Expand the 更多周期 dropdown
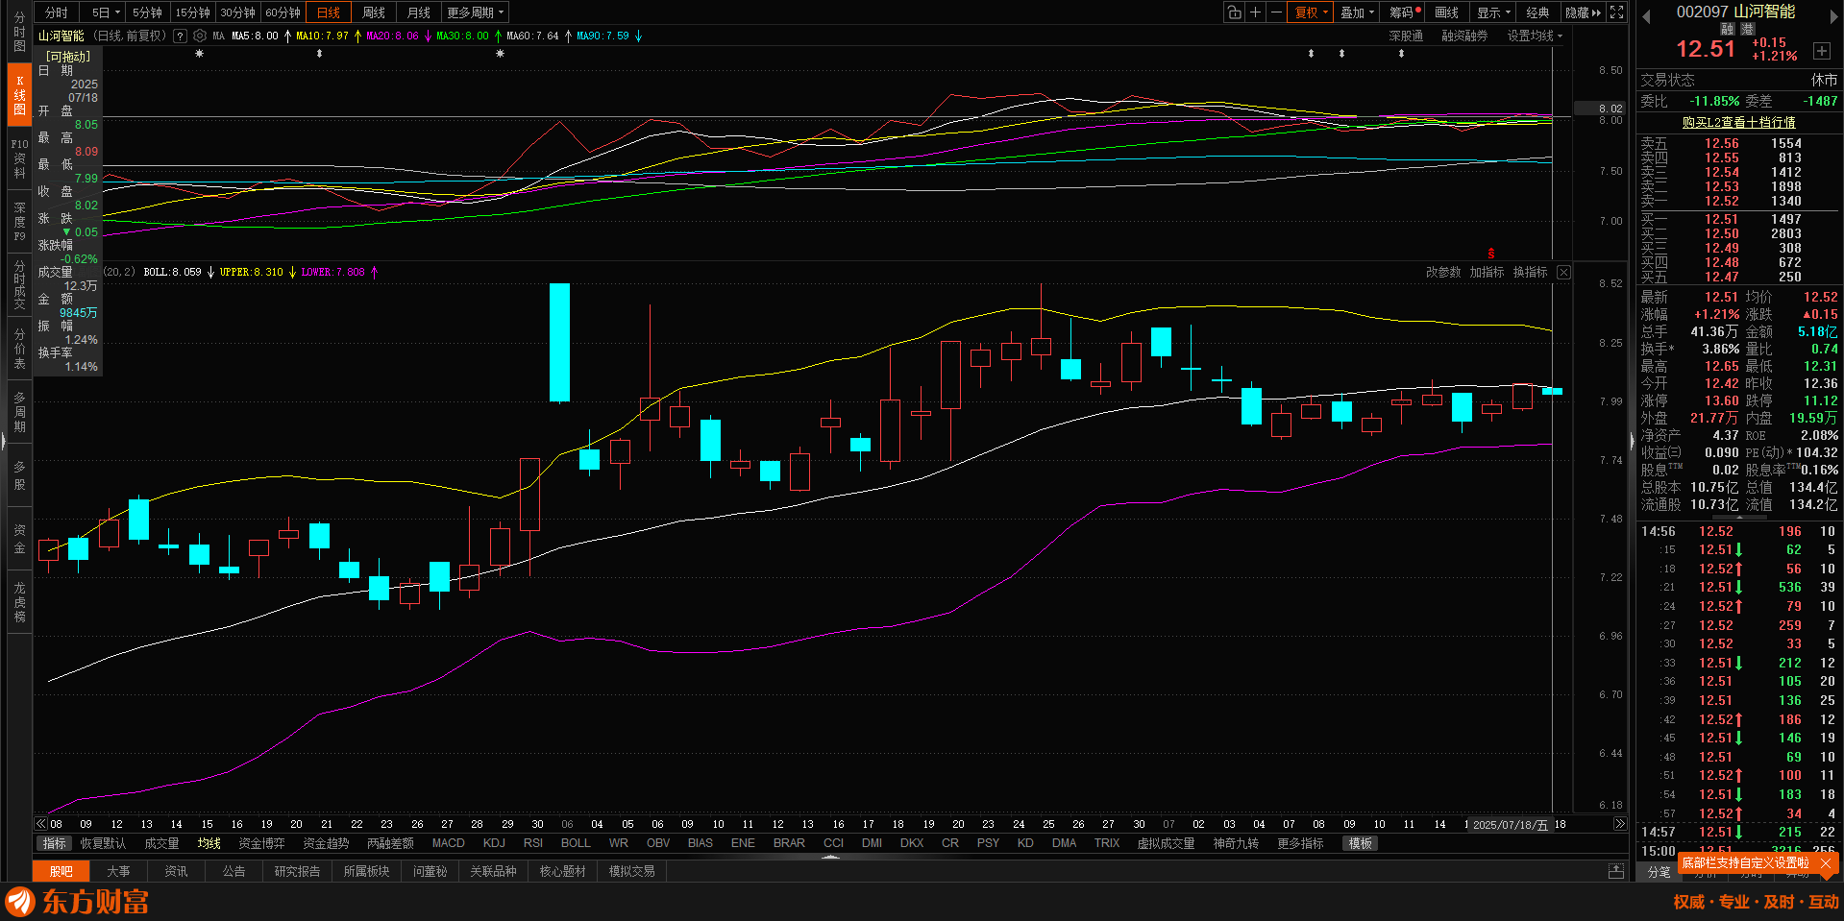The width and height of the screenshot is (1844, 921). coord(475,12)
